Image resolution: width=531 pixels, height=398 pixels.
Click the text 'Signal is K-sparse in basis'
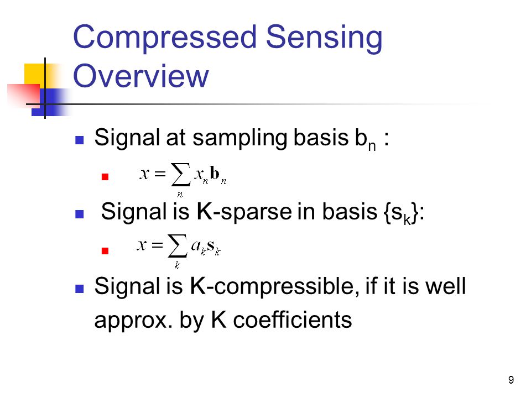(x=239, y=212)
